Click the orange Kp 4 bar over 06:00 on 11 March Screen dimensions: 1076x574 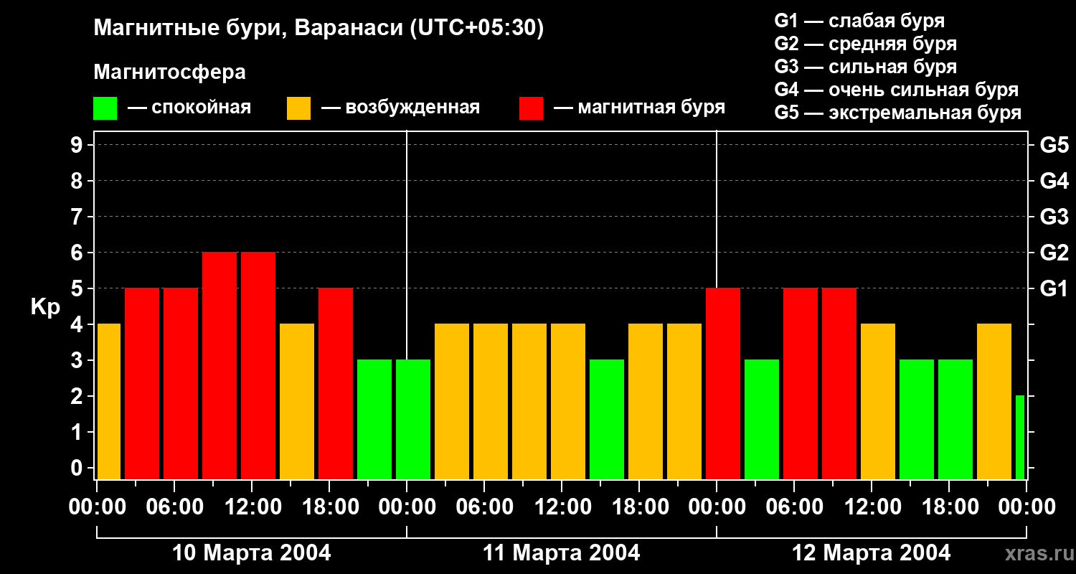pyautogui.click(x=491, y=401)
